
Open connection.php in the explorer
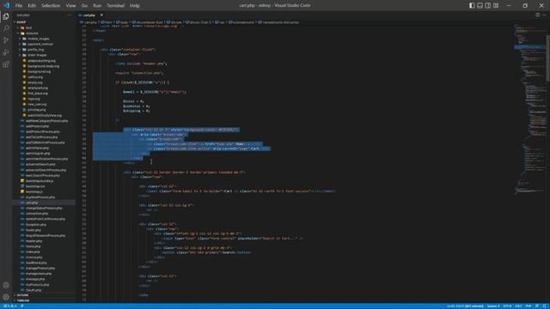point(37,214)
